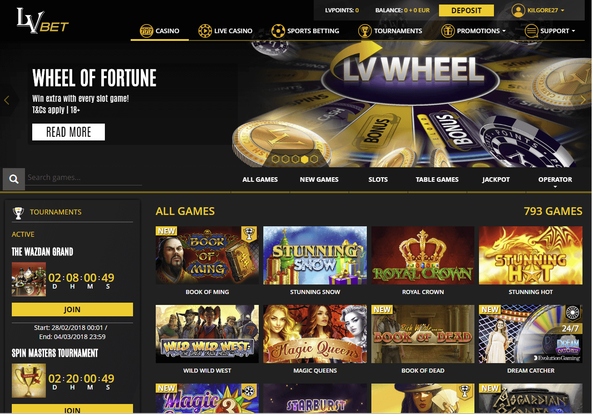Click the Tournaments trophy icon in navigation
The width and height of the screenshot is (592, 414).
click(x=365, y=31)
